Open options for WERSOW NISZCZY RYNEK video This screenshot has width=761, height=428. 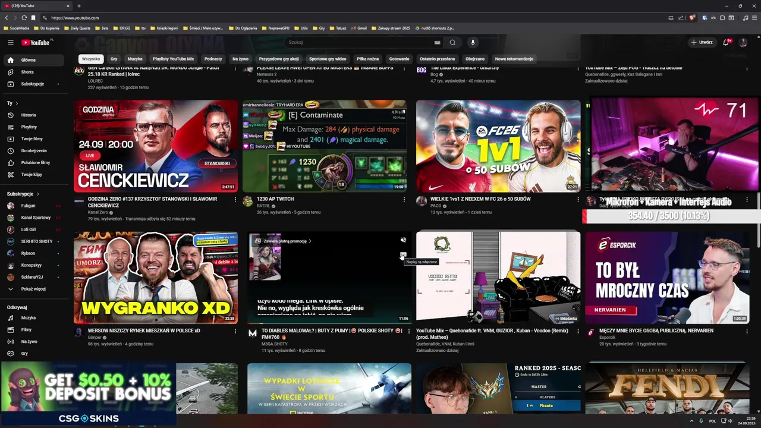pyautogui.click(x=235, y=331)
